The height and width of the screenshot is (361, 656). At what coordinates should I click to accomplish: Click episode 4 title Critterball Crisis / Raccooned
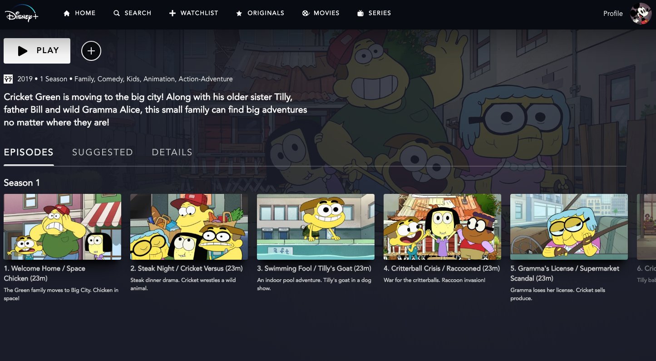coord(442,268)
